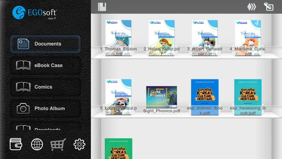Click the eBook Case open-book icon
Image resolution: width=282 pixels, height=159 pixels.
(23, 65)
